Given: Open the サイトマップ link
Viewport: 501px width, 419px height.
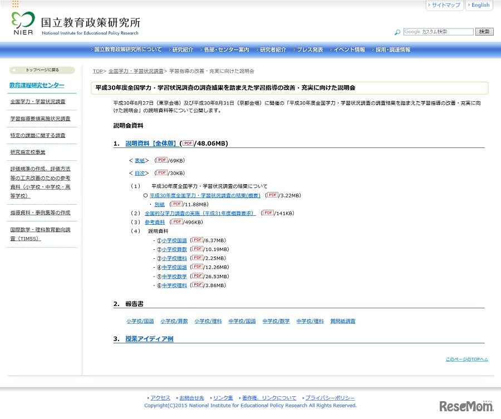Looking at the screenshot, I should (x=445, y=5).
